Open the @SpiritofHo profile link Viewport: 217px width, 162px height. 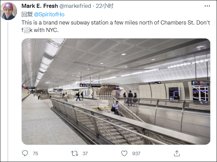49,14
